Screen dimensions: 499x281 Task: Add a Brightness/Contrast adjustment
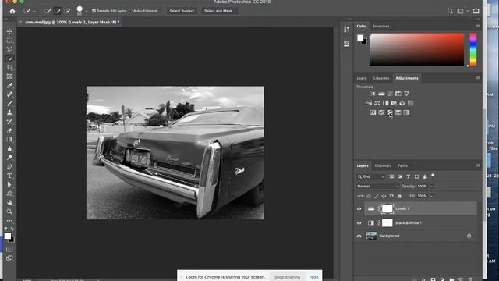click(373, 94)
